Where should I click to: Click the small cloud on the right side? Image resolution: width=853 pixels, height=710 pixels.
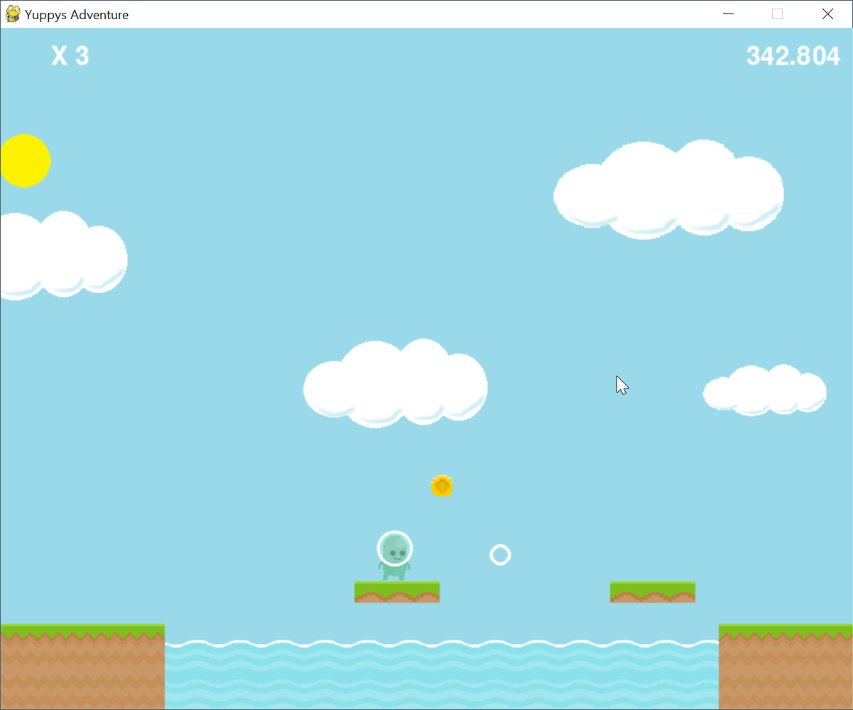click(764, 390)
